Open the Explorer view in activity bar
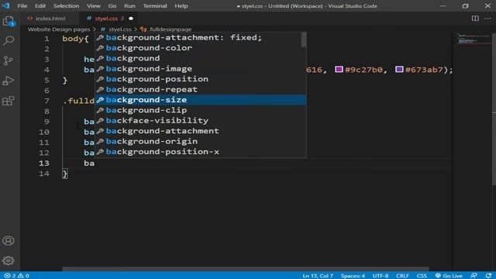Viewport: 496px width, 279px height. click(9, 21)
